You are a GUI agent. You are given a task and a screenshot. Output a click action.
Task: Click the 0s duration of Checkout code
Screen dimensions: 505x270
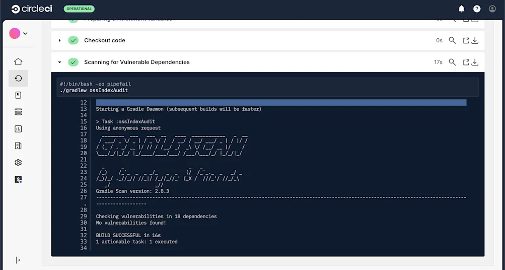point(440,40)
